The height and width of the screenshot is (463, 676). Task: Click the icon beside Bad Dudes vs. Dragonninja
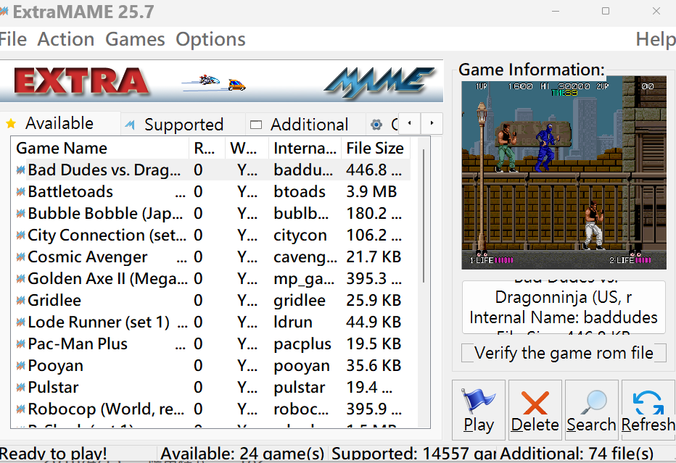coord(20,170)
